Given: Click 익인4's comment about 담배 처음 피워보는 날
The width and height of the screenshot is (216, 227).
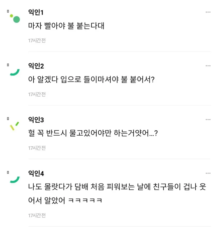Looking at the screenshot, I should pyautogui.click(x=117, y=187).
